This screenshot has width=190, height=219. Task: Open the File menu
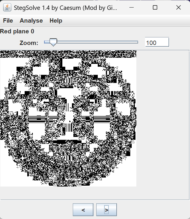pyautogui.click(x=8, y=21)
